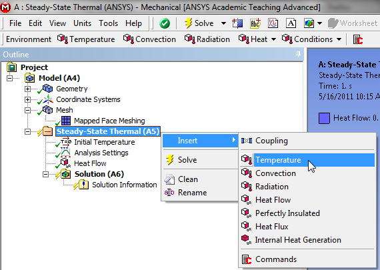
Task: Click the Solve lightning bolt toolbar button
Action: (x=199, y=23)
